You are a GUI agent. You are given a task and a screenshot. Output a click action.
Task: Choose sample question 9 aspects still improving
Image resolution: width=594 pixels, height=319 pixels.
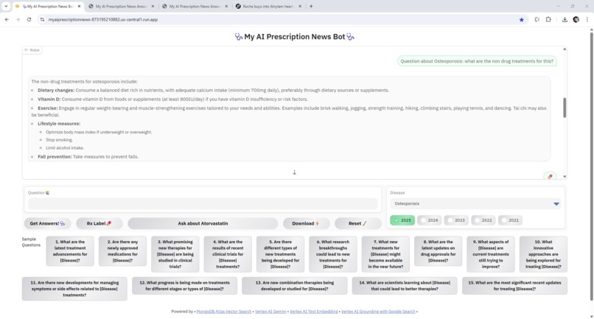(x=491, y=254)
